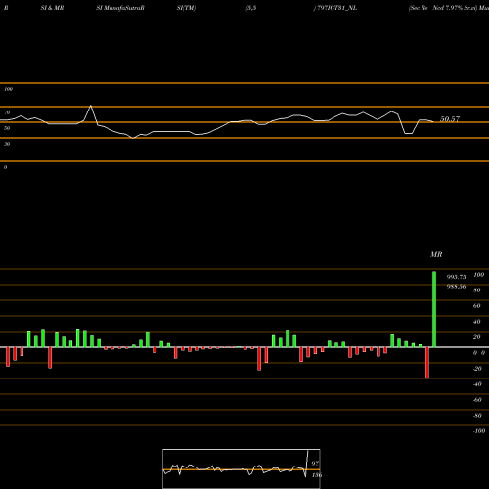Click the tallest green MR bar
The image size is (489, 489).
tap(434, 309)
